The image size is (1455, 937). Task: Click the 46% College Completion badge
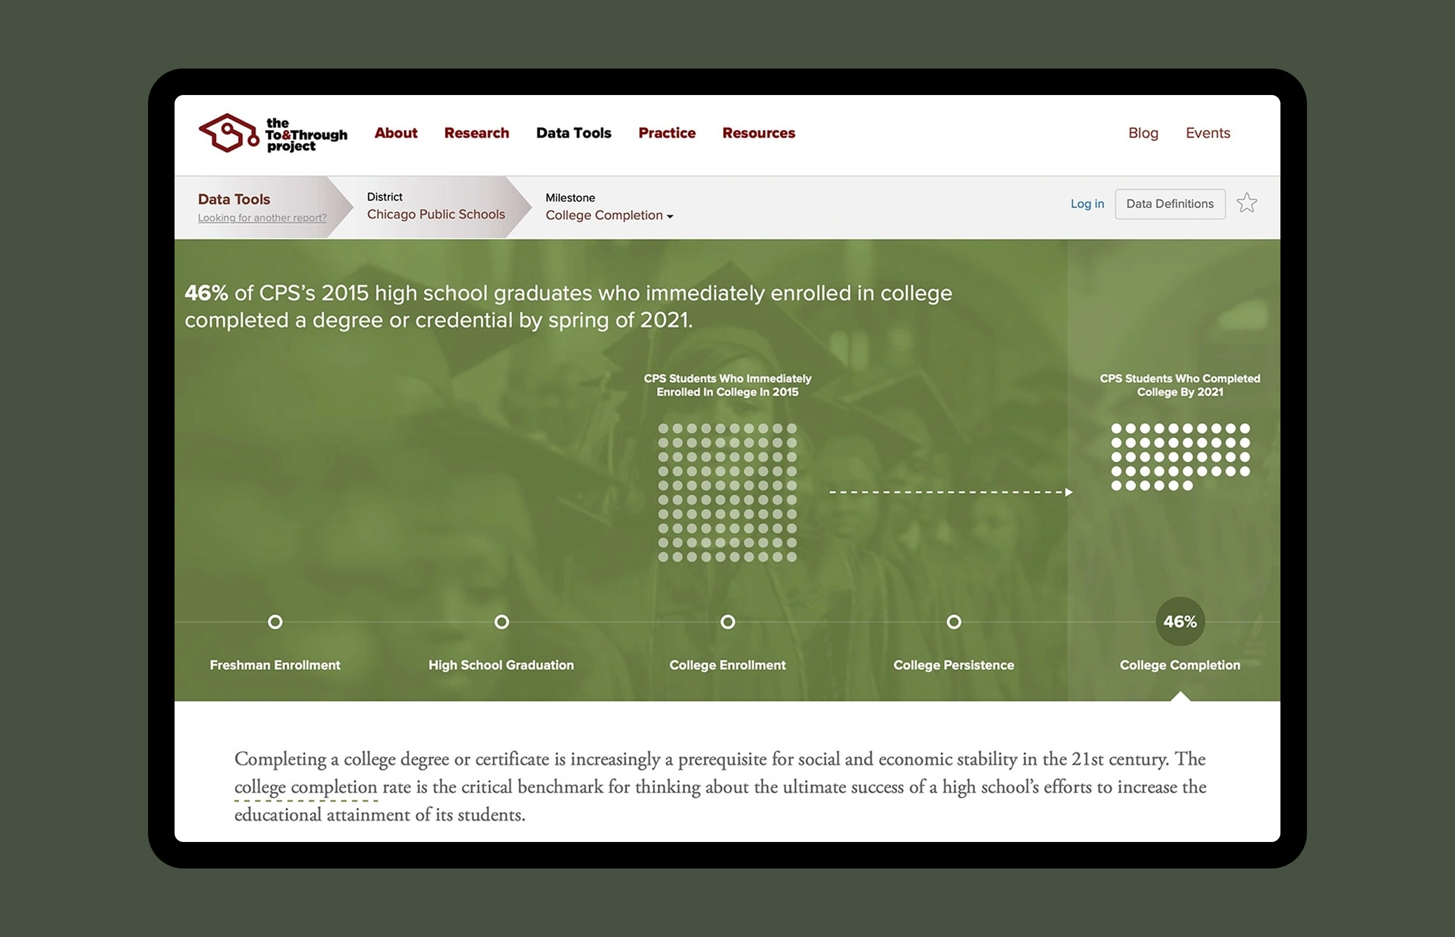coord(1179,621)
